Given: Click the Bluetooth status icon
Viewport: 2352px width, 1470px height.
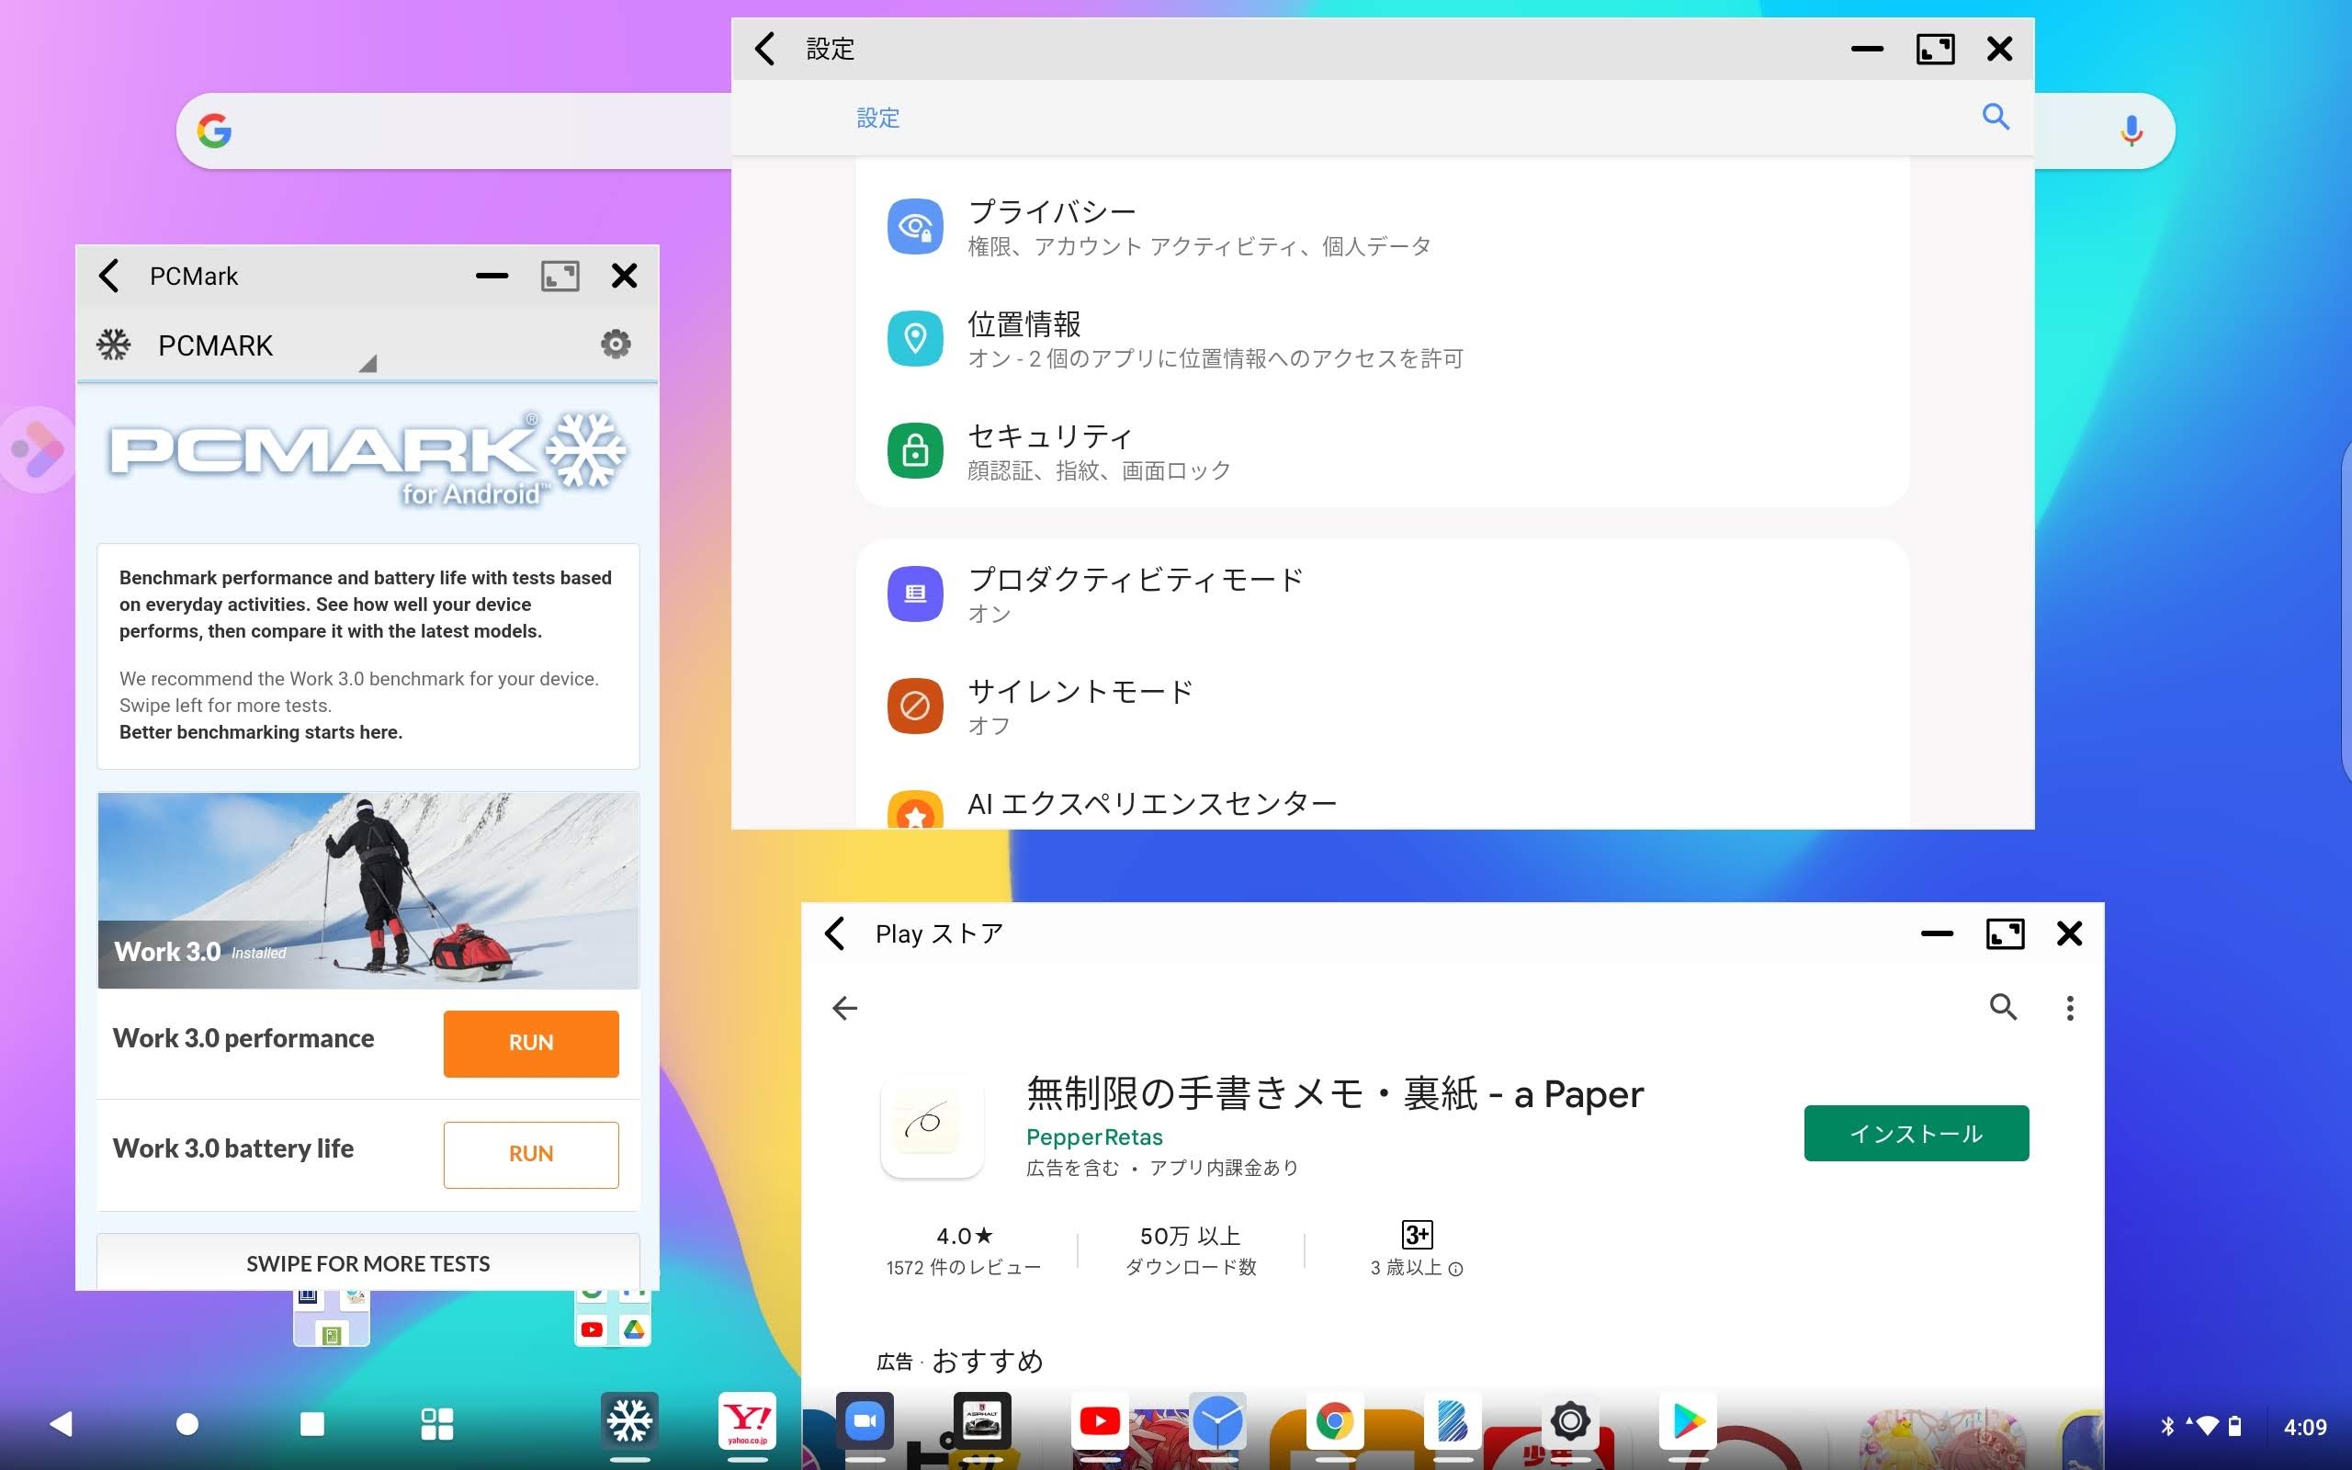Looking at the screenshot, I should [2167, 1426].
